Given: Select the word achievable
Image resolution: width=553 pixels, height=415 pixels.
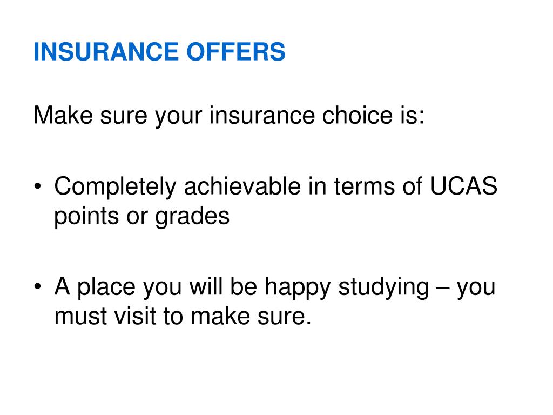Looking at the screenshot, I should tap(242, 186).
